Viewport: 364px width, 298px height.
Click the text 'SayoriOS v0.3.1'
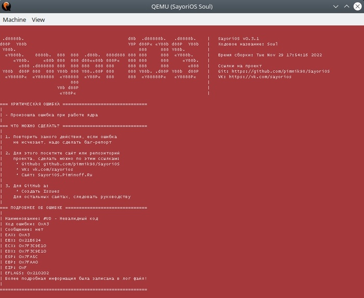[238, 38]
